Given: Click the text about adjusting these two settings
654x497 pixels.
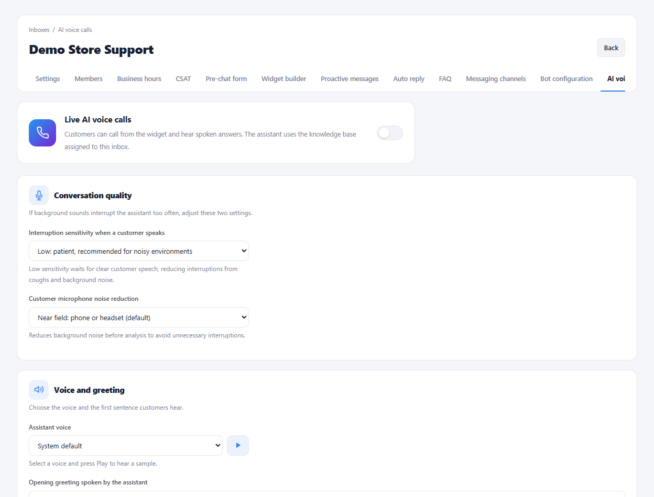Looking at the screenshot, I should point(140,213).
